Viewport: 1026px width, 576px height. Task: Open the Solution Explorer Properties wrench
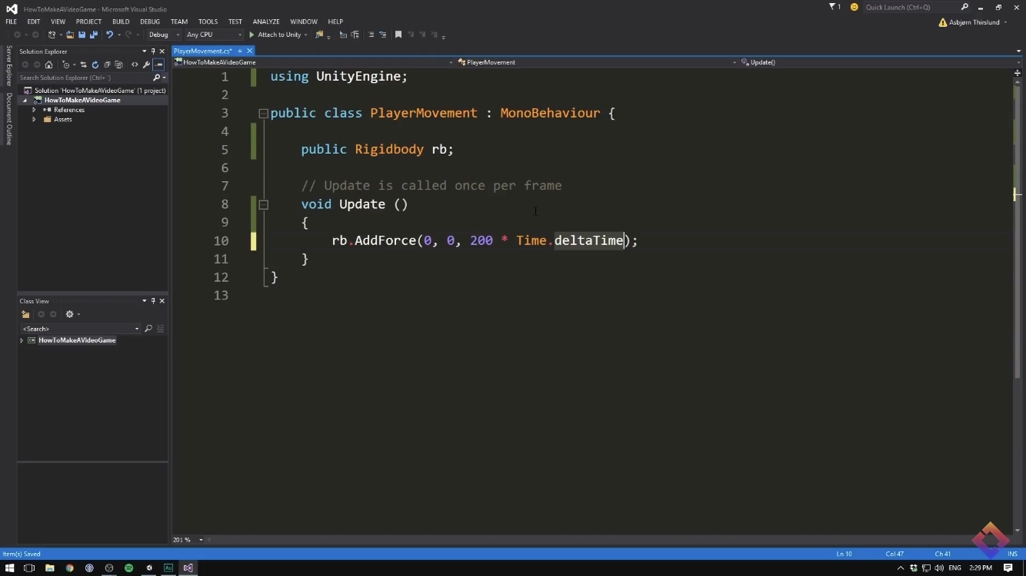pos(146,65)
